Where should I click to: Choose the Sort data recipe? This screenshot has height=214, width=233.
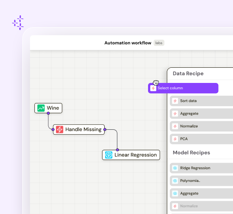[x=201, y=101]
